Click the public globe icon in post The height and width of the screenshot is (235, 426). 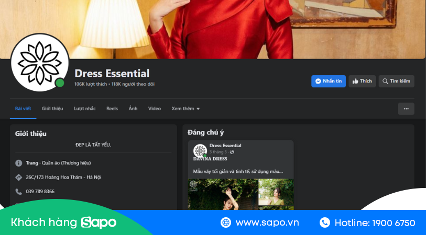click(232, 152)
